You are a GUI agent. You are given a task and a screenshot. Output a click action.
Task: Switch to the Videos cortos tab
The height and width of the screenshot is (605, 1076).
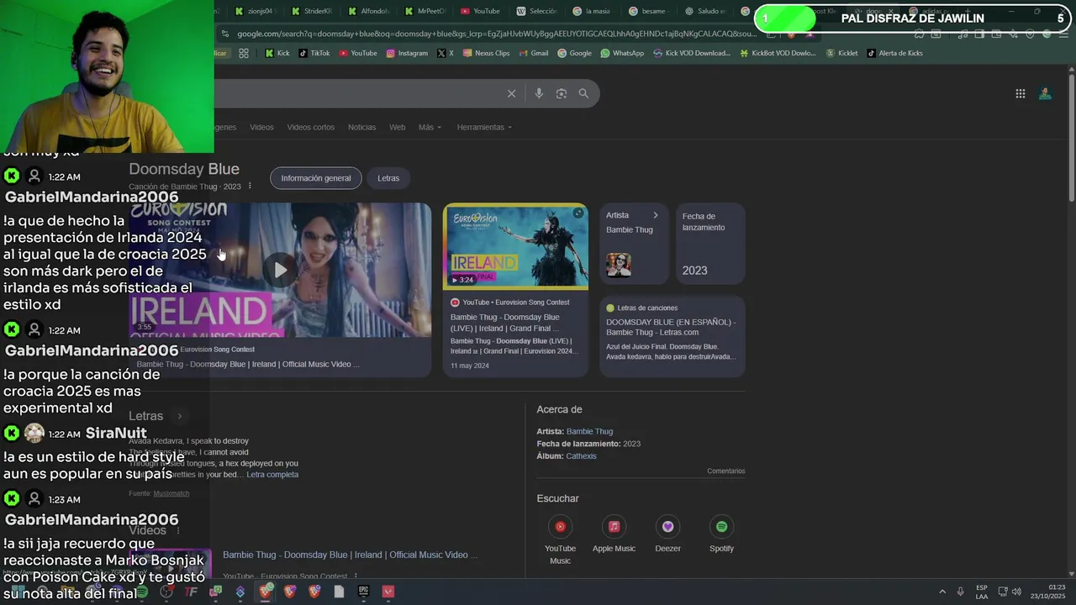tap(310, 127)
